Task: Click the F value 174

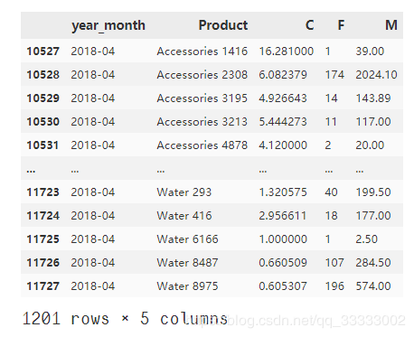Action: point(334,75)
